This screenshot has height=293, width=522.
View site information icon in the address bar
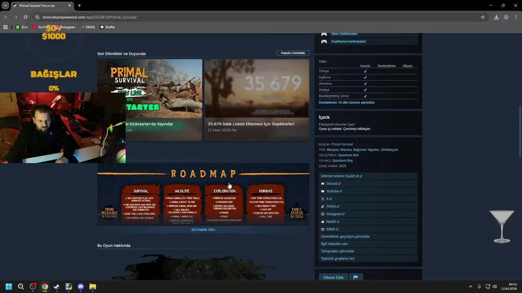pos(37,17)
